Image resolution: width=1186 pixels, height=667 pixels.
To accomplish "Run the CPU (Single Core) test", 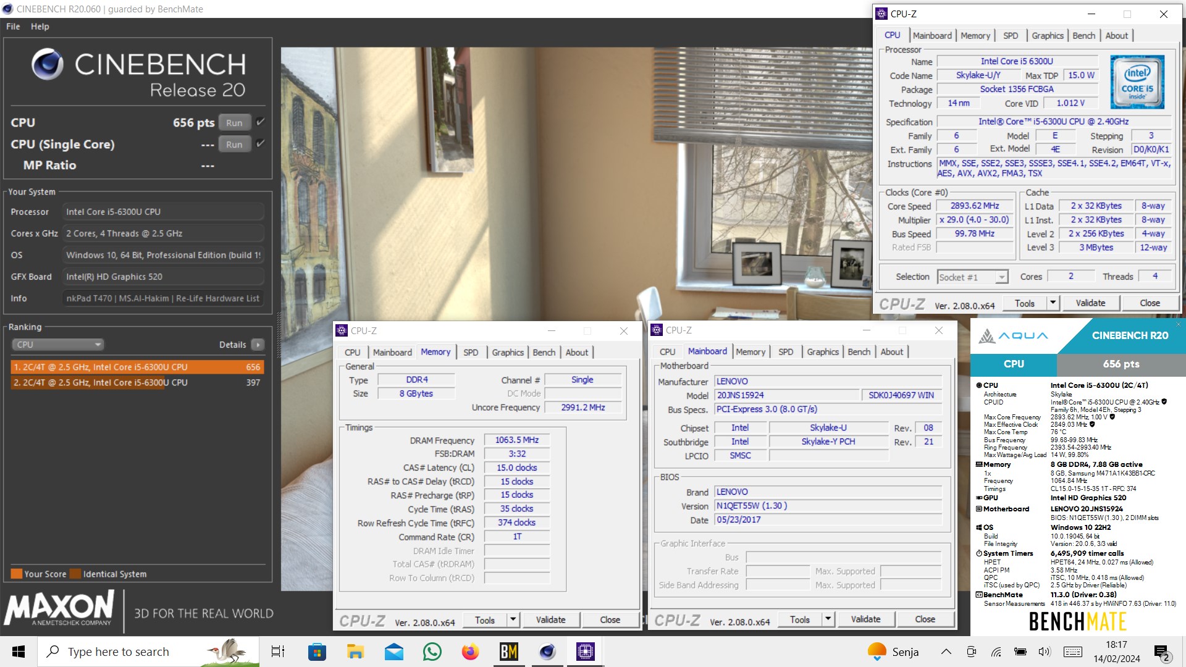I will tap(234, 144).
